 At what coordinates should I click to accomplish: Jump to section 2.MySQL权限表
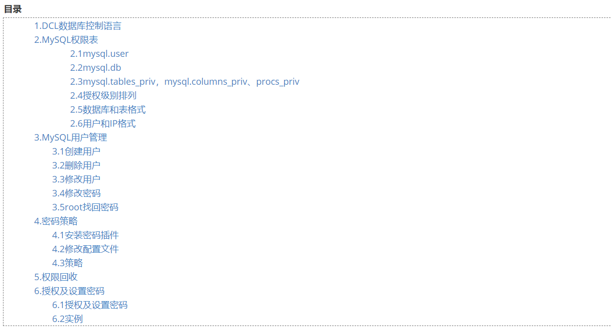[x=66, y=40]
